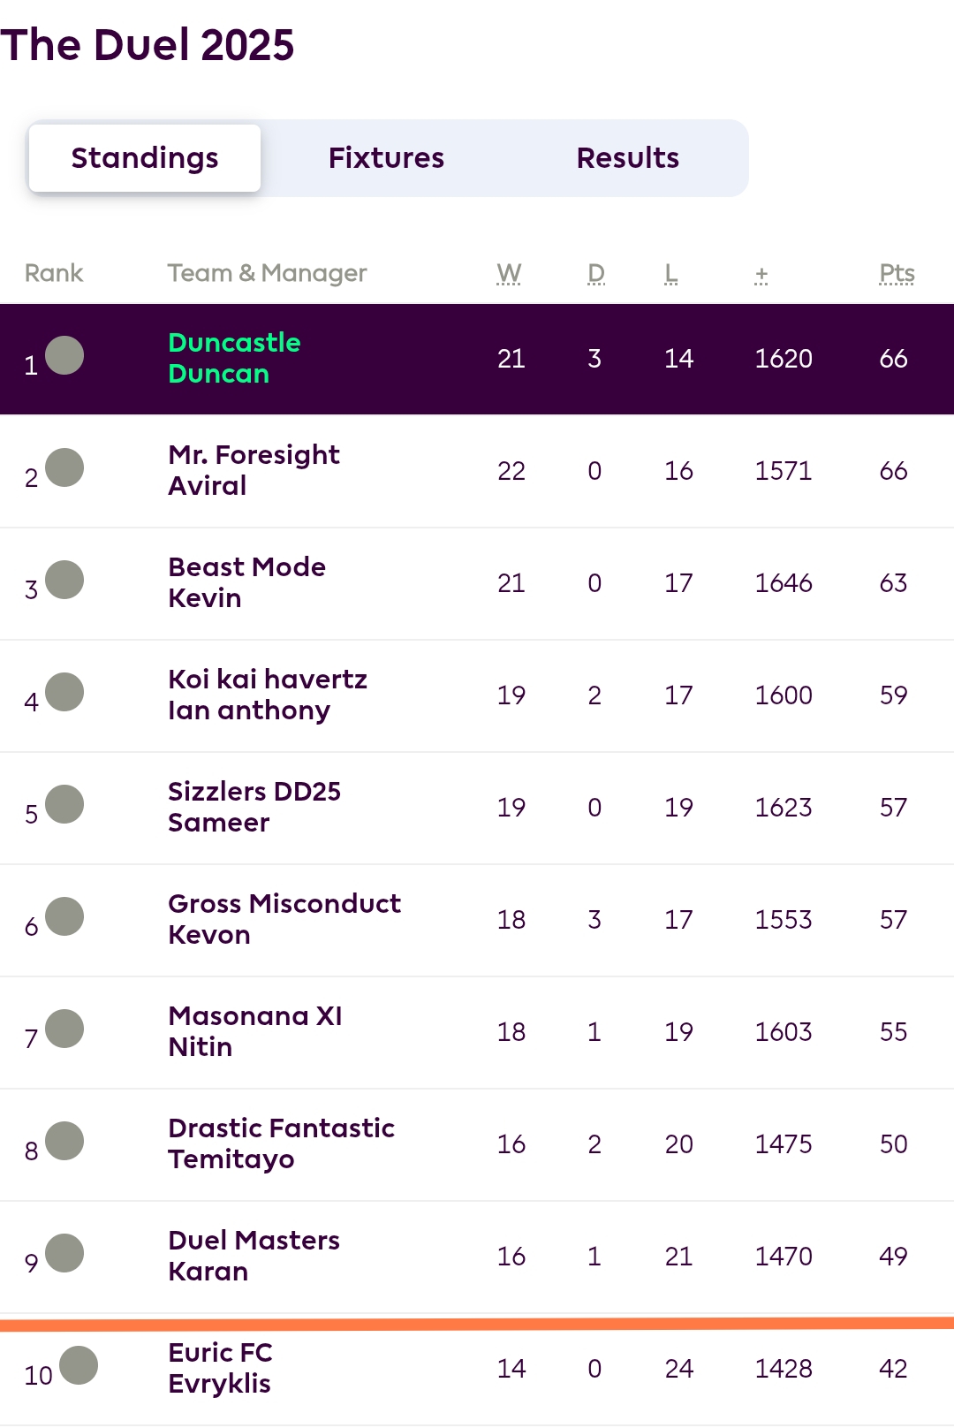Click the rank indicator circle for Koi kai havertz
Viewport: 954px width, 1428px height.
pos(64,692)
